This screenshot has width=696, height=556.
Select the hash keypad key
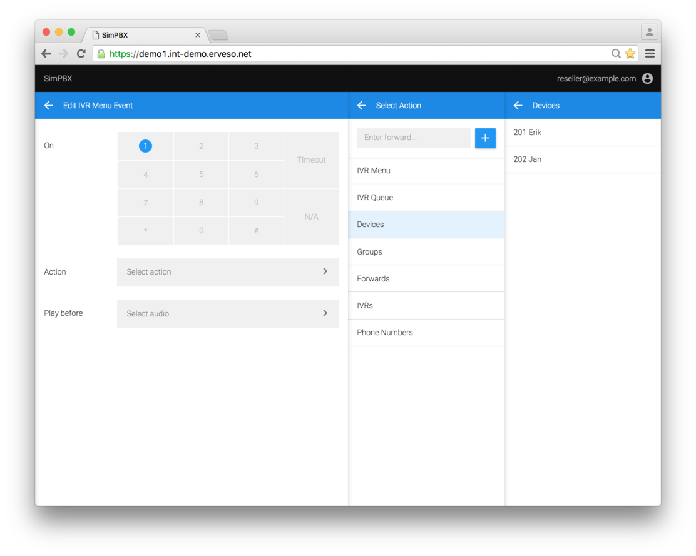coord(256,231)
